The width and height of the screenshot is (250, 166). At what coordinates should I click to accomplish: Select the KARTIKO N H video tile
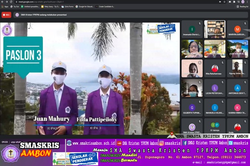[192, 88]
